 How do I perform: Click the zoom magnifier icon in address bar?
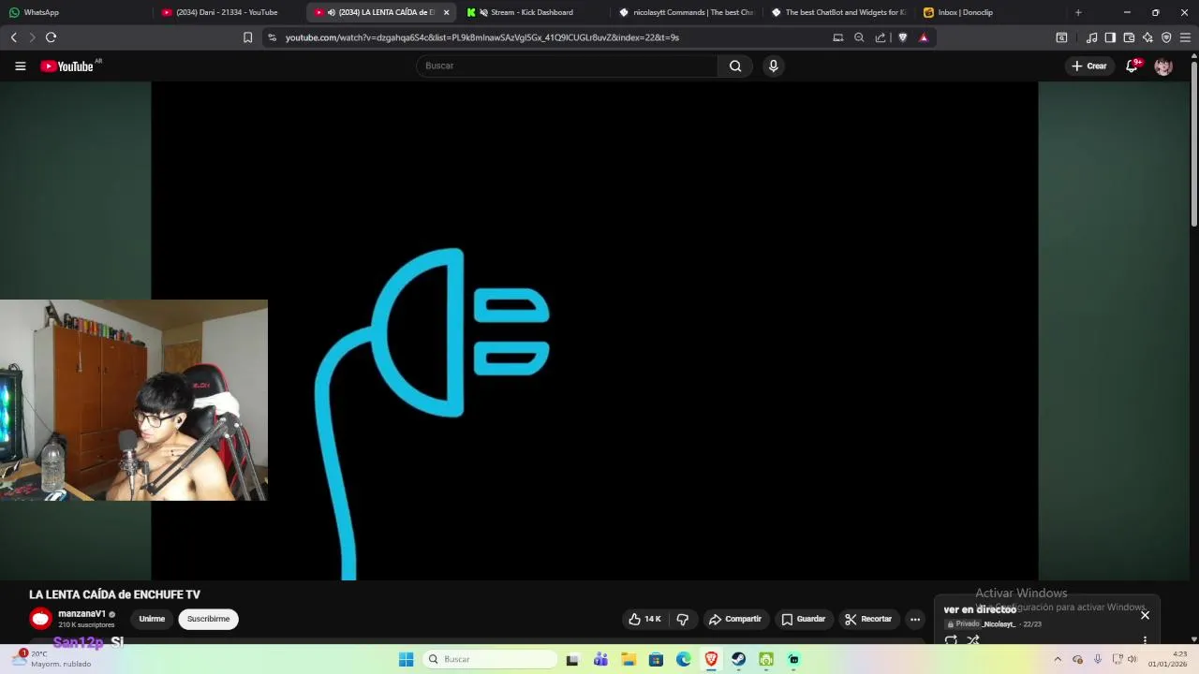(859, 37)
